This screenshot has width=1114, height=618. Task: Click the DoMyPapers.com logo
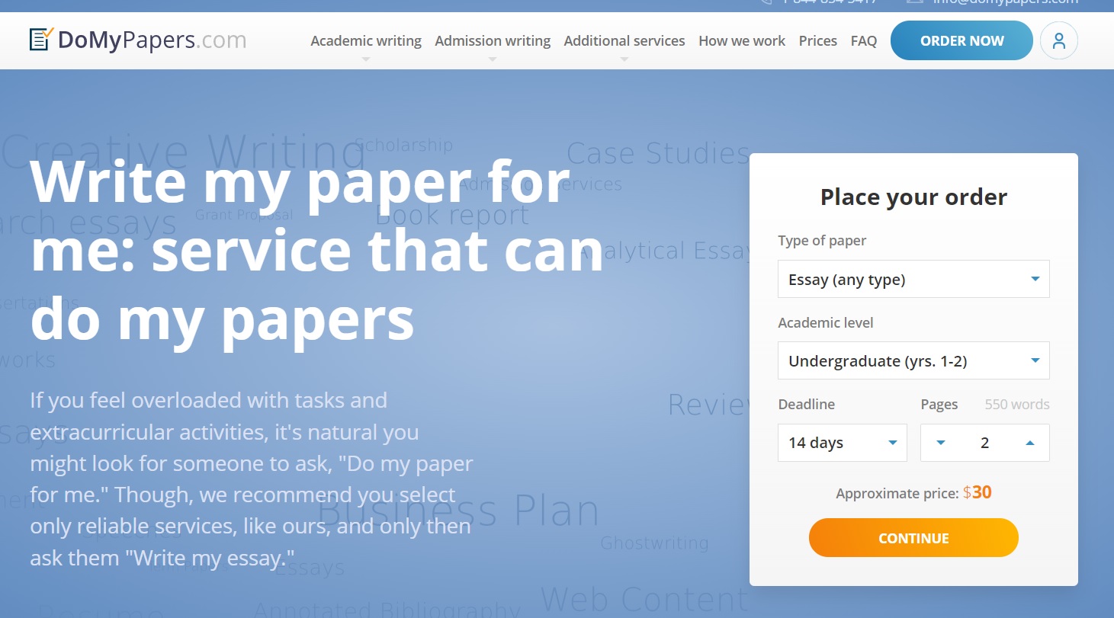coord(138,40)
